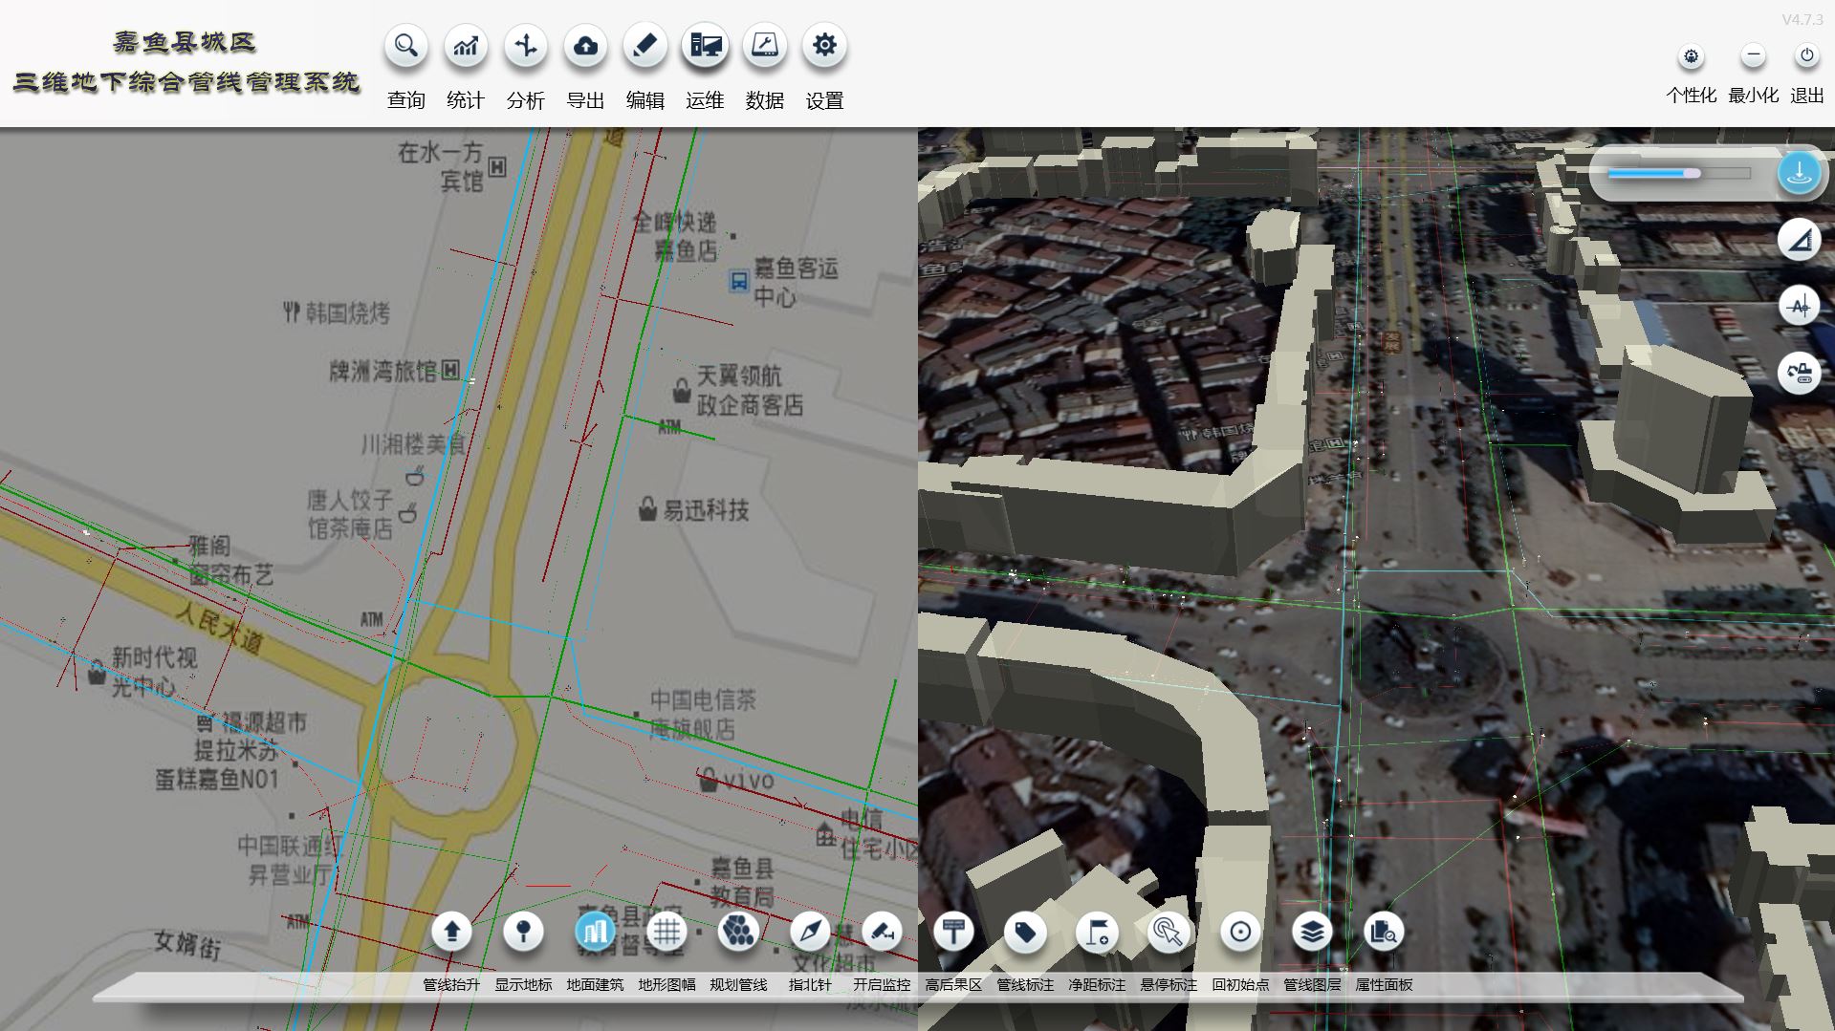Click the 查询 menu label
The height and width of the screenshot is (1031, 1835).
pyautogui.click(x=405, y=100)
